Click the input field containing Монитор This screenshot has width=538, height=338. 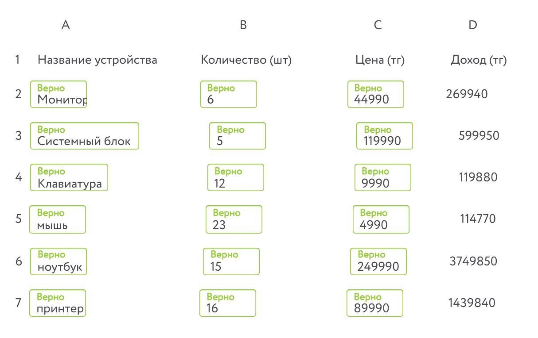pyautogui.click(x=58, y=94)
